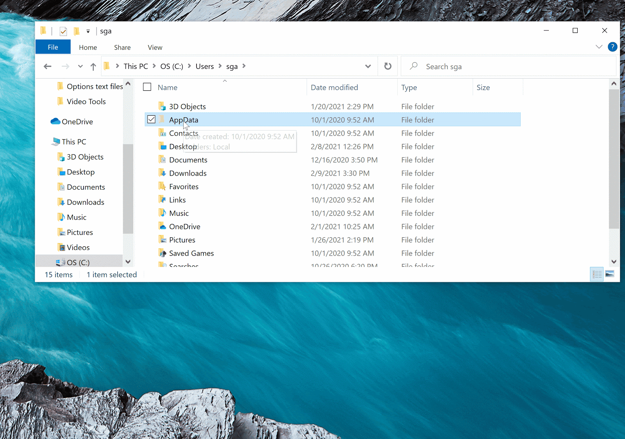Customize the Quick Access Toolbar dropdown
This screenshot has width=625, height=439.
88,31
